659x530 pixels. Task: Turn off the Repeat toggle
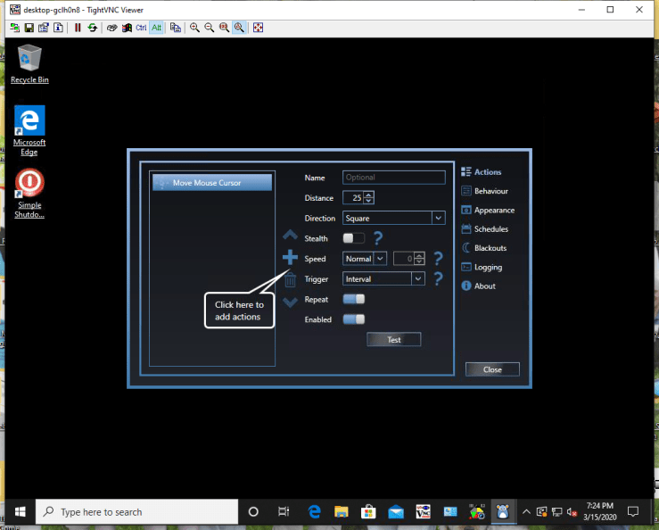pyautogui.click(x=354, y=299)
